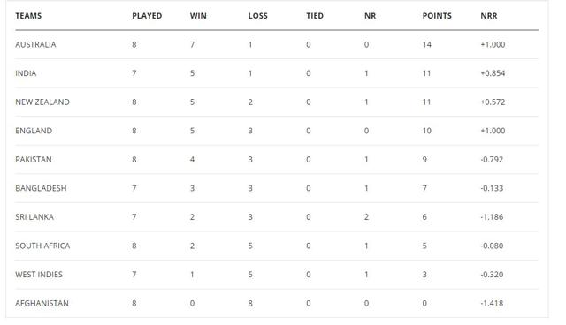Select India's +0.854 NRR value
The width and height of the screenshot is (566, 325).
(493, 73)
